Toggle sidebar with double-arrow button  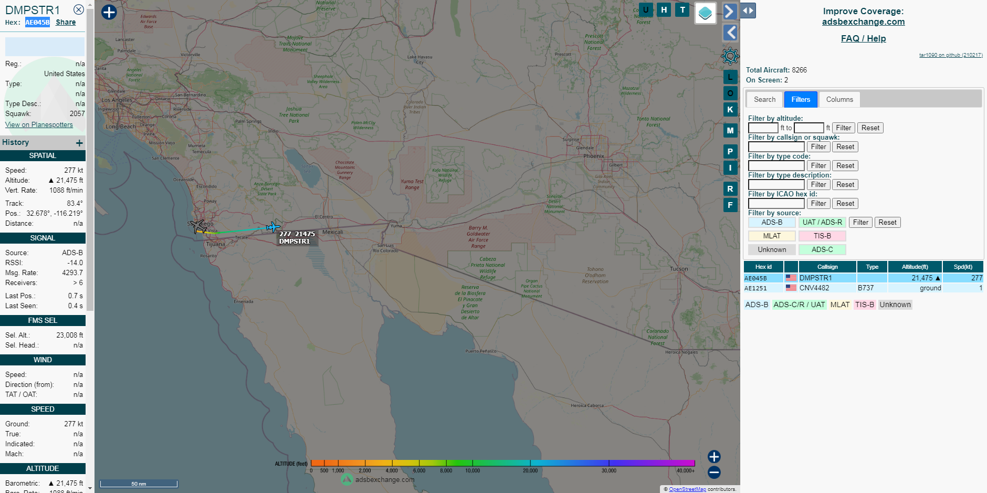tap(748, 11)
